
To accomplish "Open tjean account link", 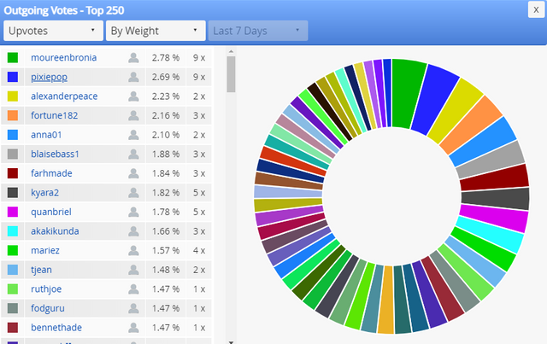I will pos(42,270).
